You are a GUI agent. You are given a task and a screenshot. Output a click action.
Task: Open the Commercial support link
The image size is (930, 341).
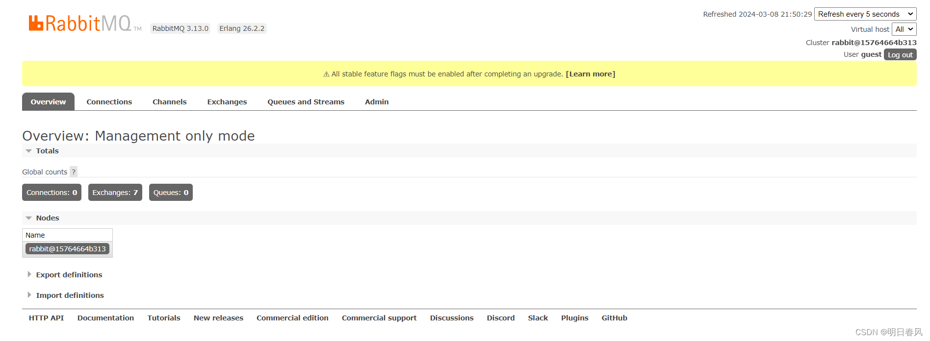pos(379,318)
